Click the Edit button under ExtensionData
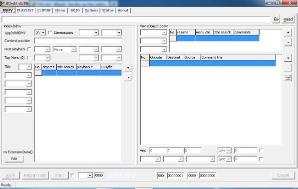 (x=14, y=159)
